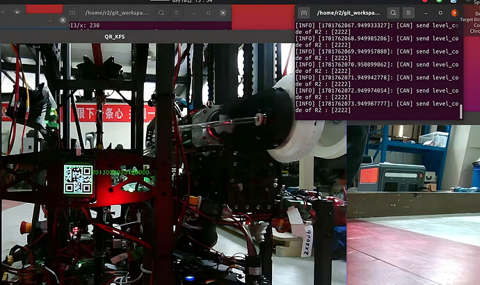Select the log line with timestamp 1781762072.949974054
The height and width of the screenshot is (285, 480).
point(377,90)
